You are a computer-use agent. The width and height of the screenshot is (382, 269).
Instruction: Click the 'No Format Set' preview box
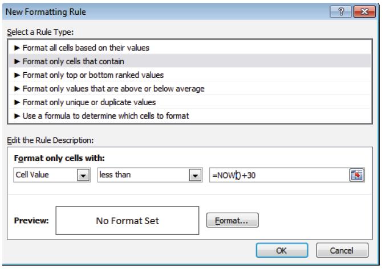(127, 221)
